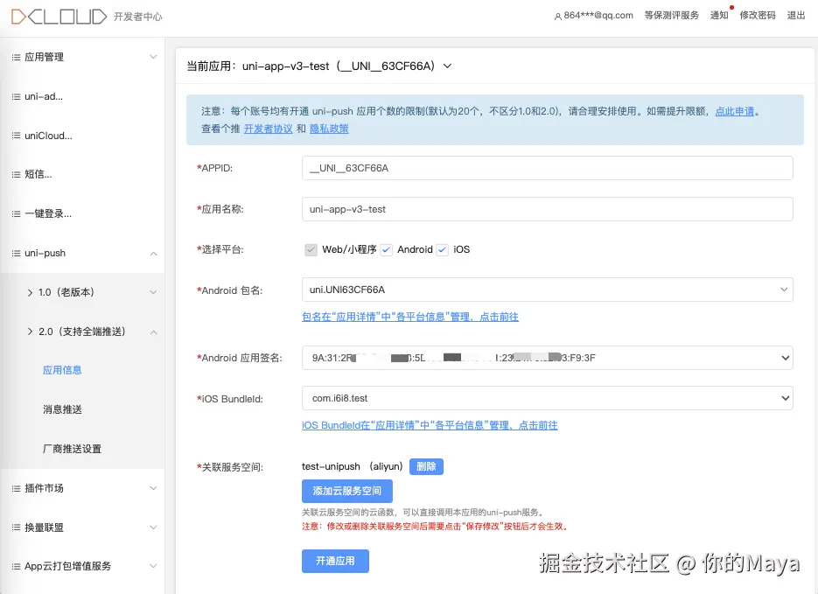
Task: Click the DCloud logo
Action: coord(59,17)
